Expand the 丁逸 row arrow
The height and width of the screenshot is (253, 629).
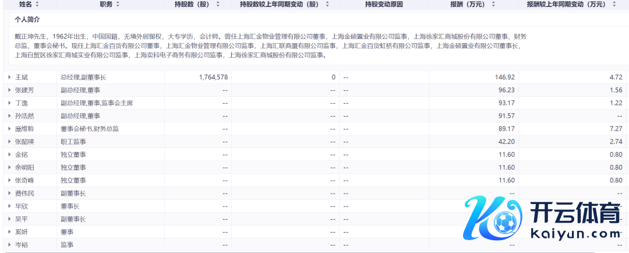click(9, 103)
